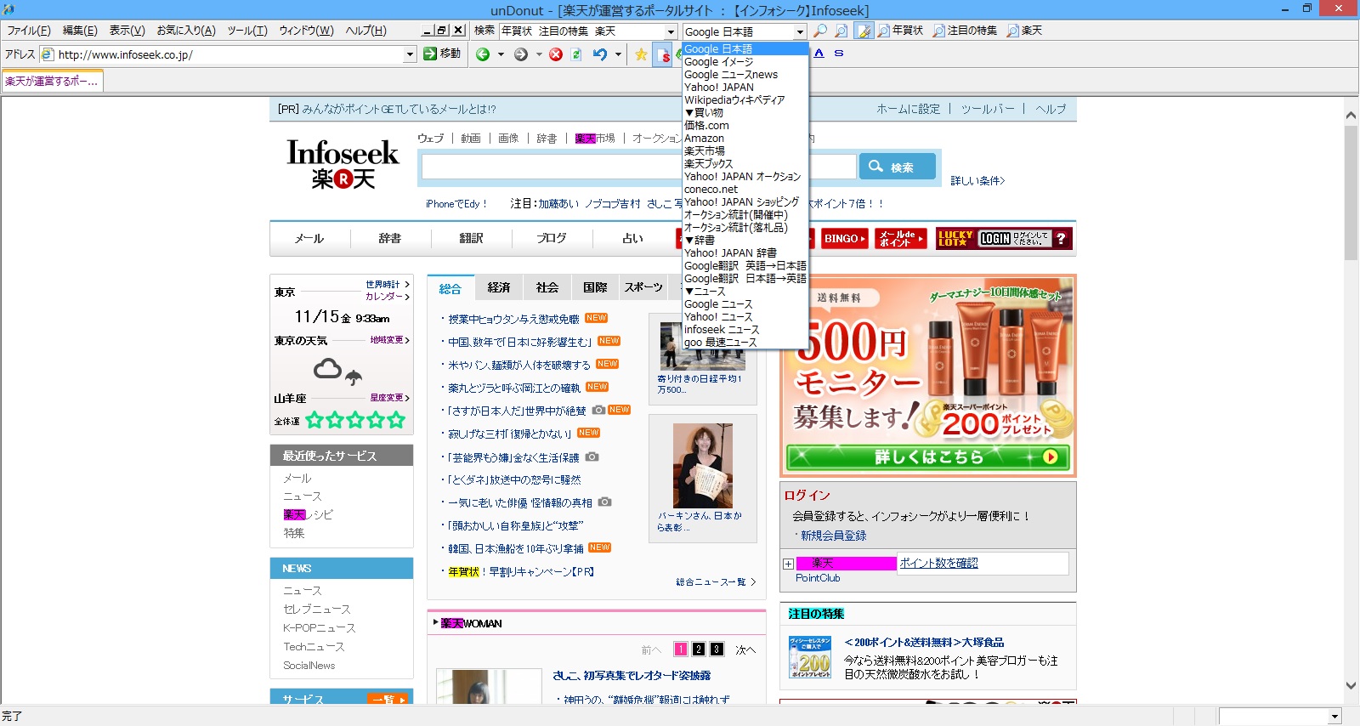The image size is (1360, 726).
Task: Click the blue underlined A toolbar icon
Action: click(819, 53)
